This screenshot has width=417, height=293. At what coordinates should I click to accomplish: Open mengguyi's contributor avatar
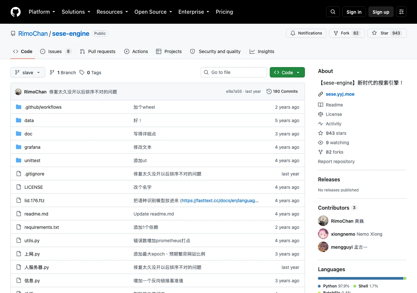point(323,247)
